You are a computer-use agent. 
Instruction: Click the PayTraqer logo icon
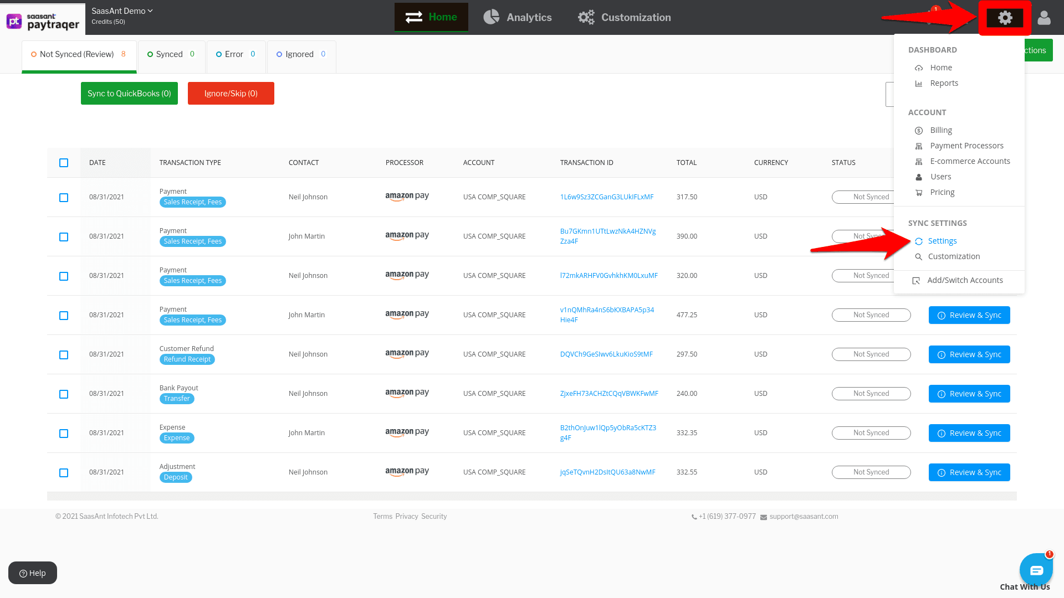click(14, 21)
